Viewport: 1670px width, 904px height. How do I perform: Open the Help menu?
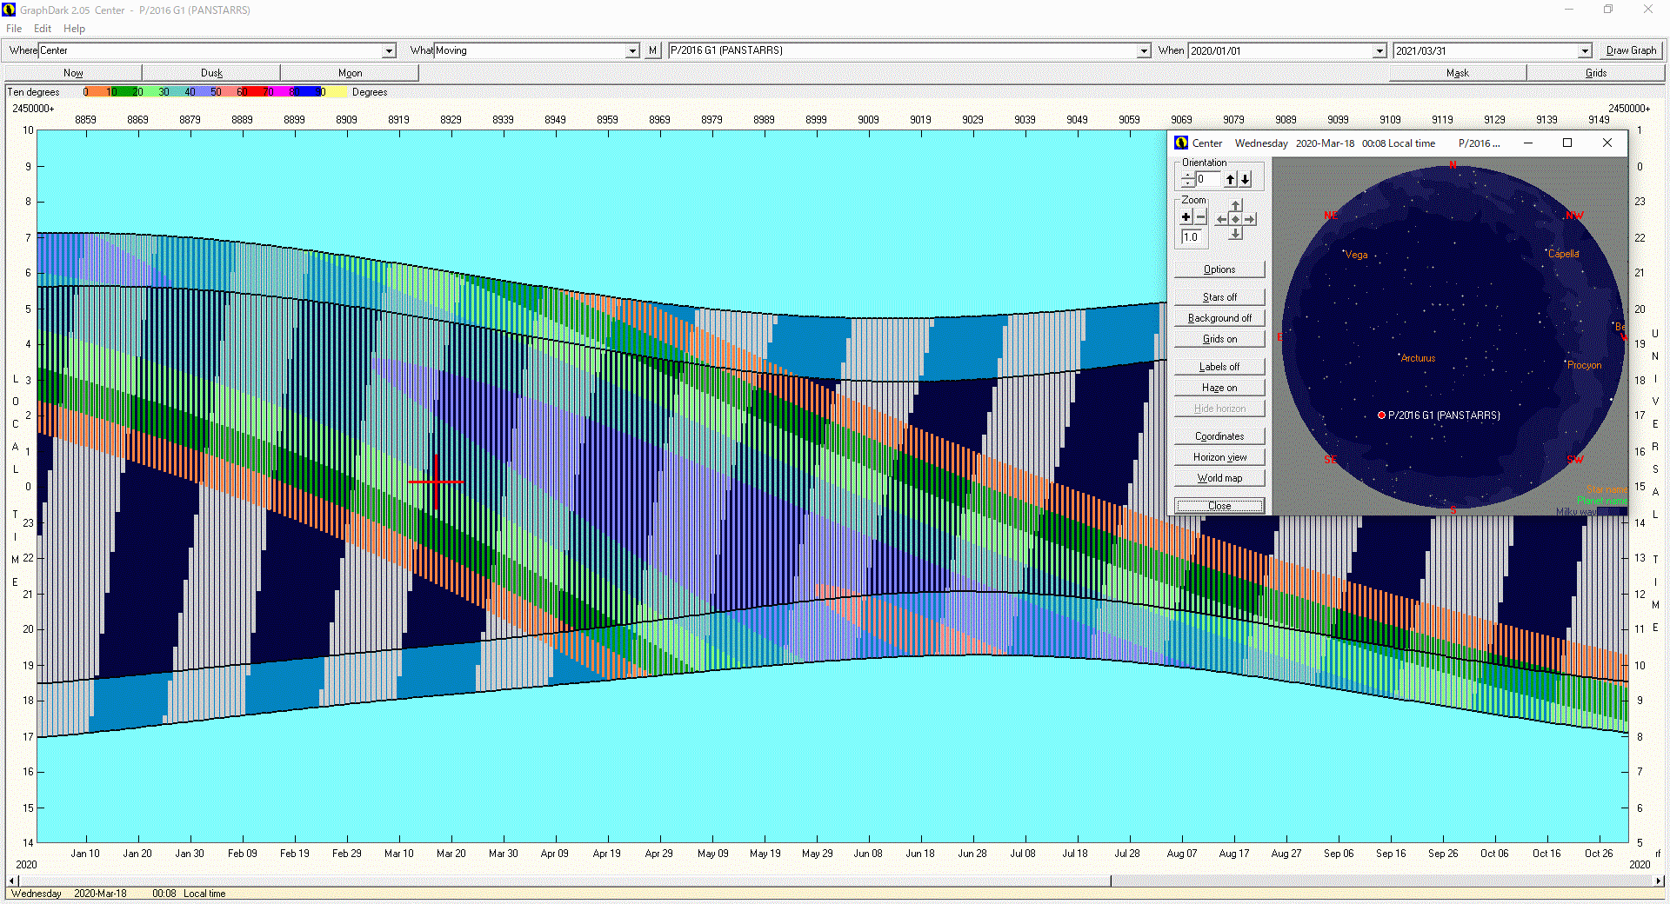[75, 29]
